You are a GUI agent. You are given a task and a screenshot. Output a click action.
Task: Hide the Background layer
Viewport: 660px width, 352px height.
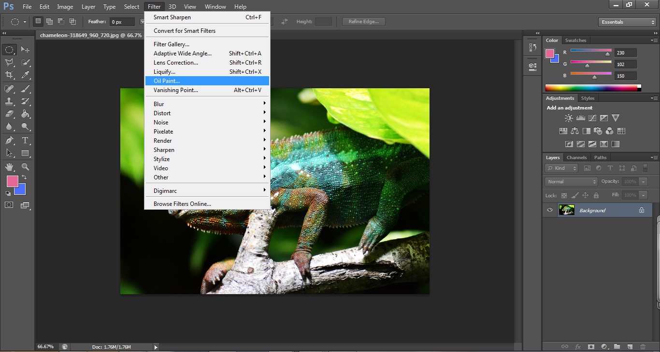click(x=550, y=210)
